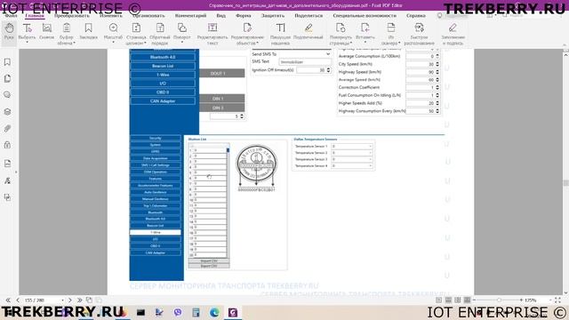Screen dimensions: 569x320
Task: Click the 'DOUT 1' label in the page
Action: [x=218, y=73]
